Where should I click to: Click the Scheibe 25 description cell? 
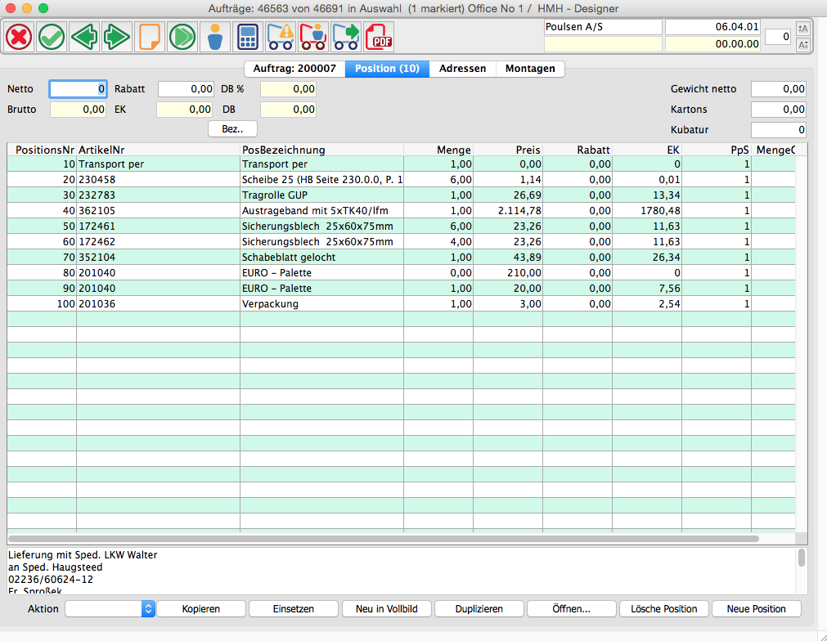pos(321,180)
